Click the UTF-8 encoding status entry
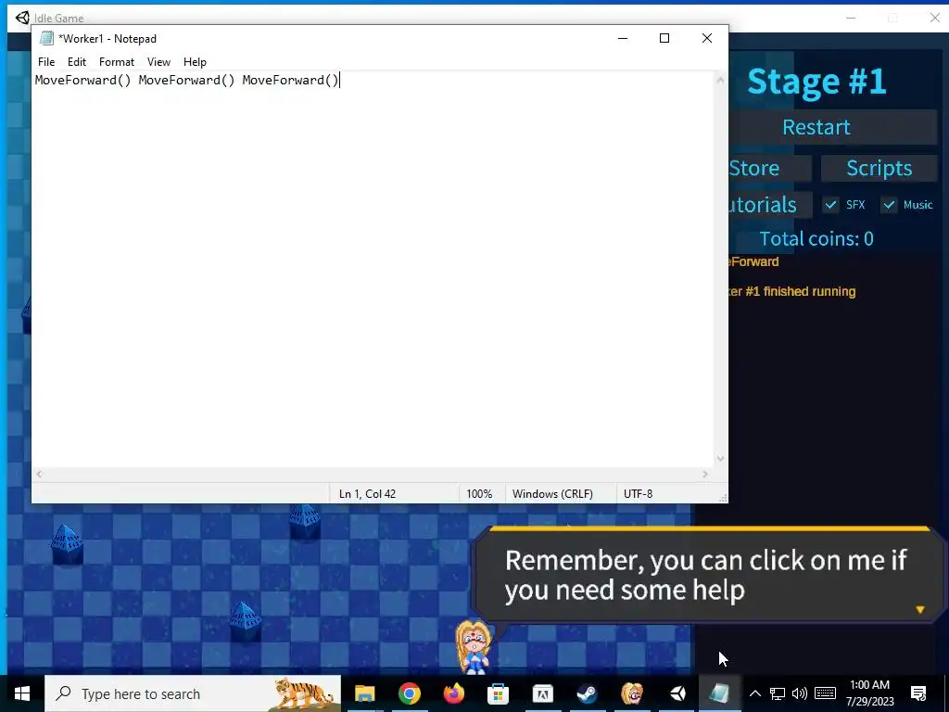This screenshot has height=712, width=949. coord(638,494)
